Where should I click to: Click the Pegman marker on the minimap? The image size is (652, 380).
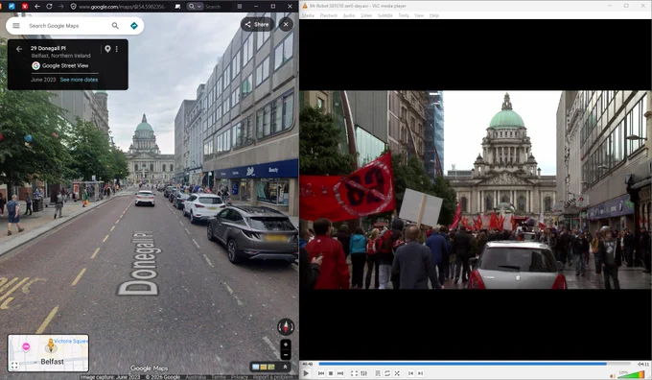click(x=51, y=345)
